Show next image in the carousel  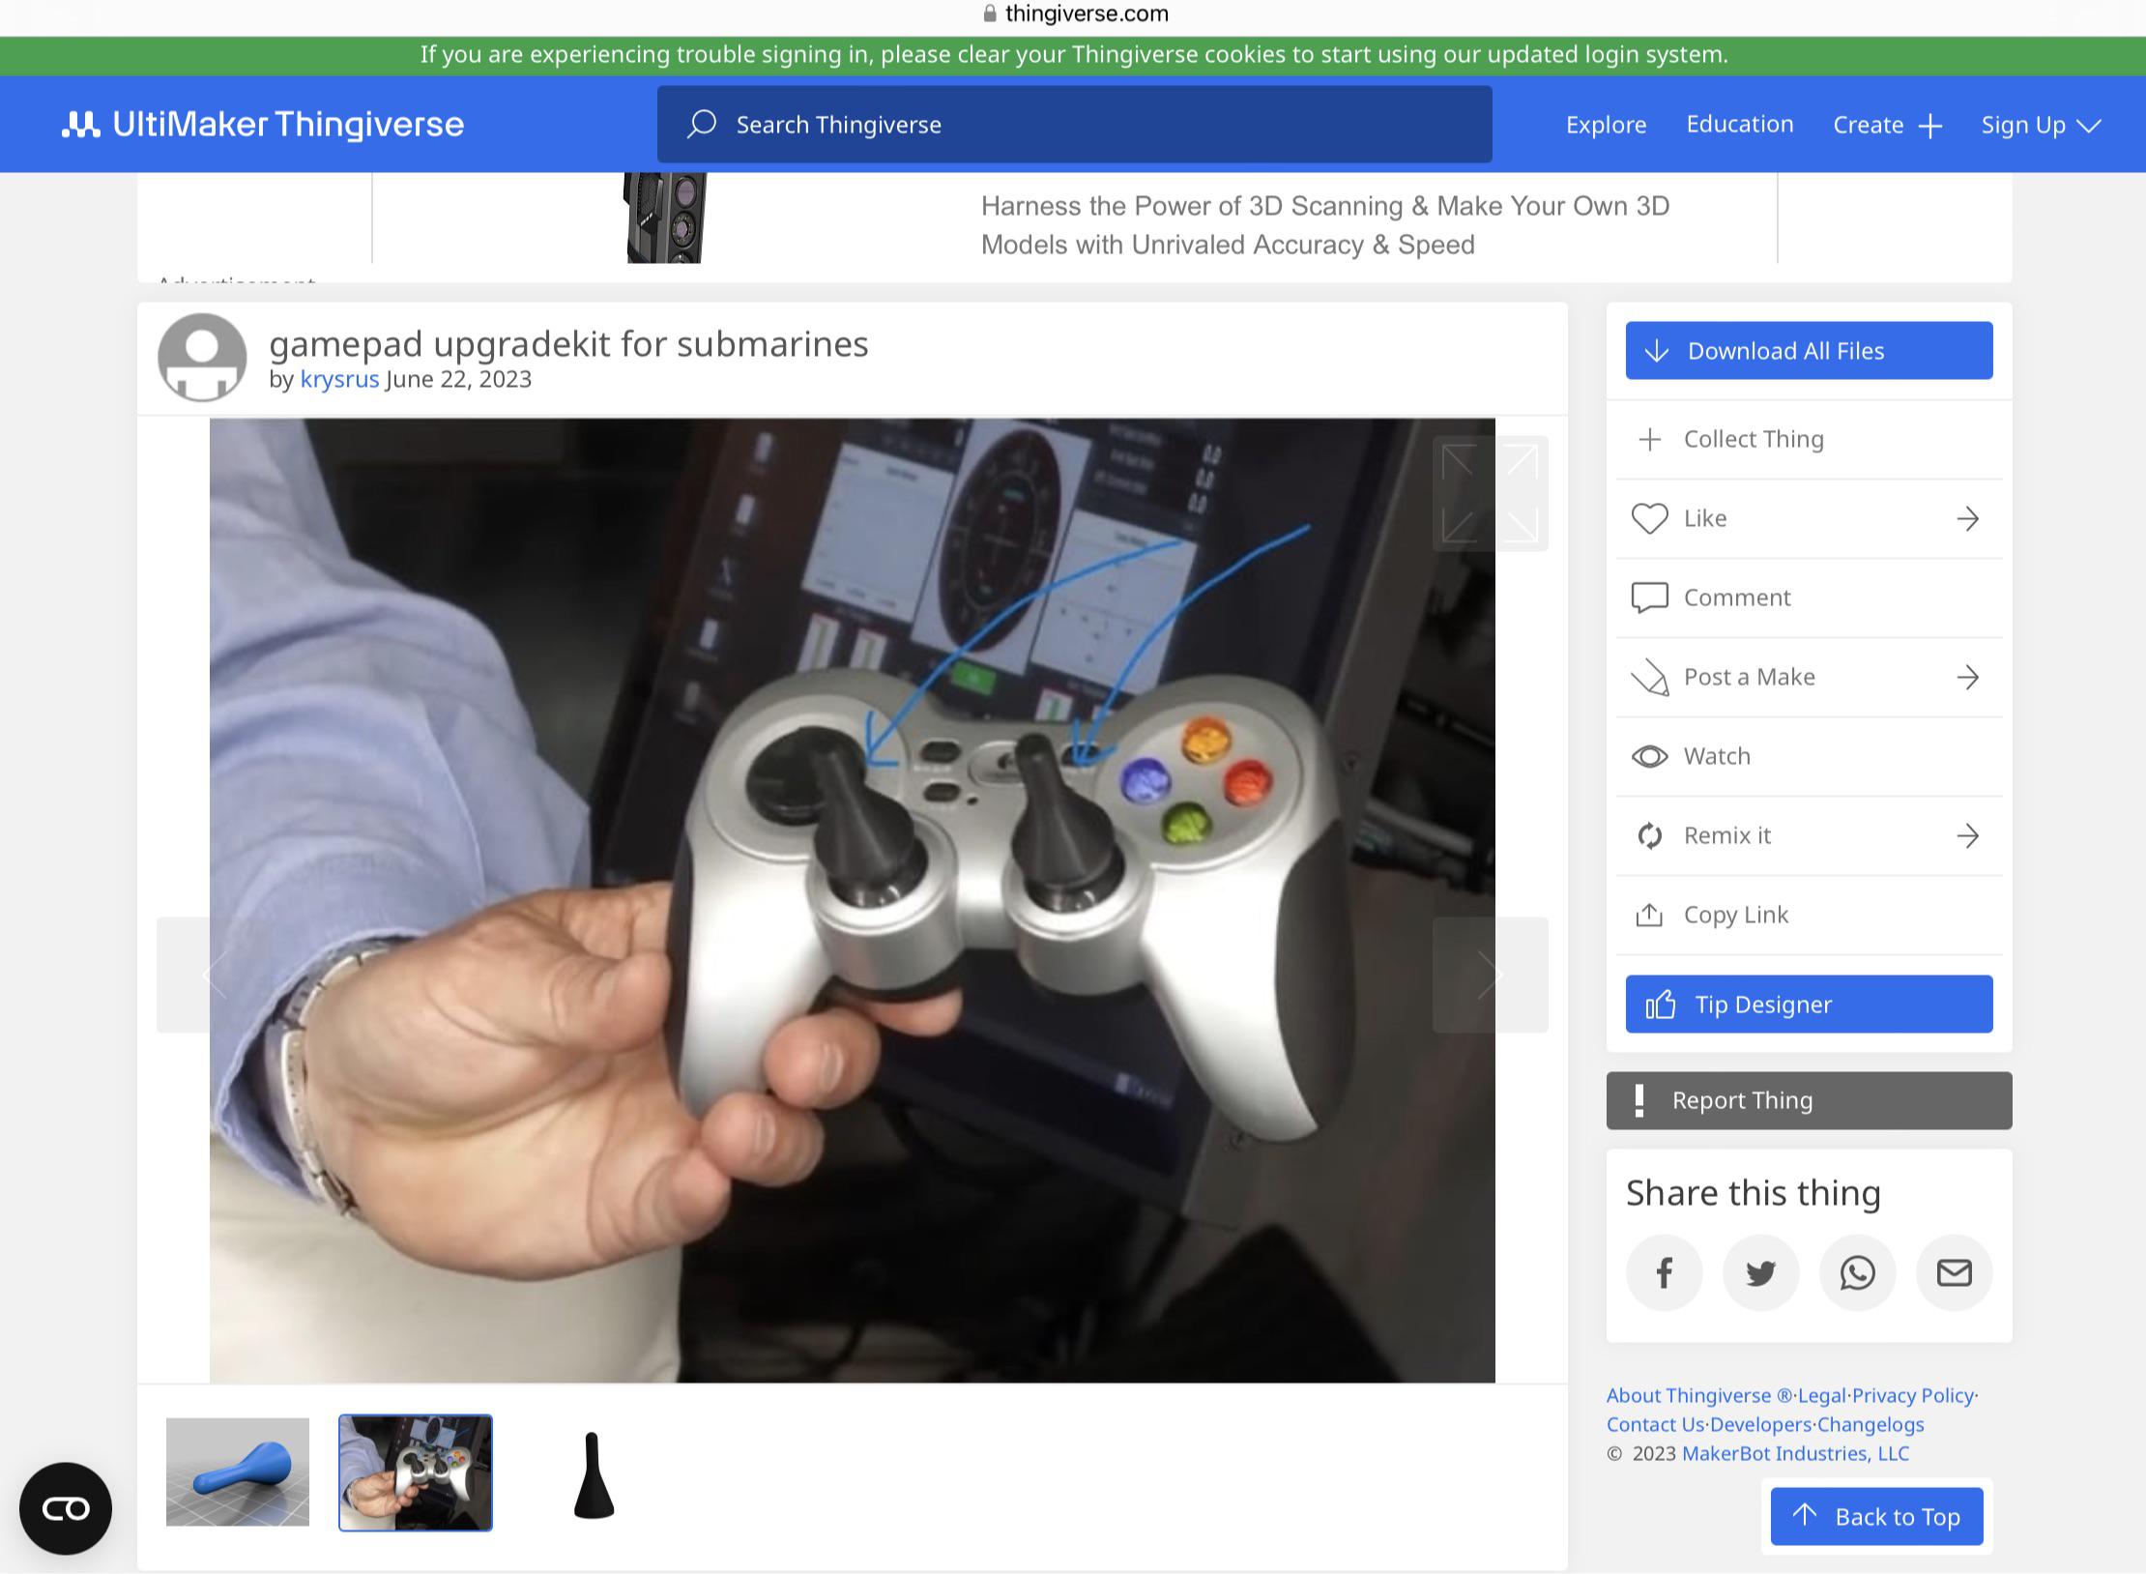[x=1490, y=975]
